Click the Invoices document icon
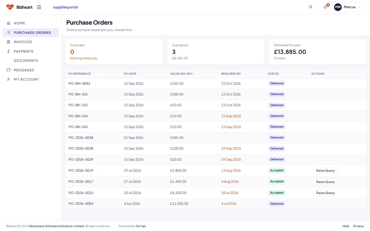 click(x=8, y=42)
